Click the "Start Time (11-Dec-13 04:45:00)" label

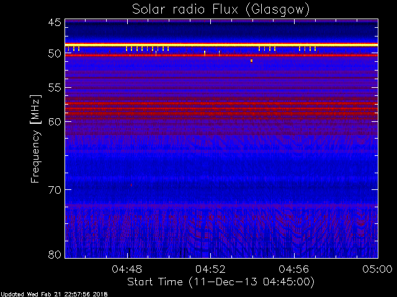coord(221,282)
